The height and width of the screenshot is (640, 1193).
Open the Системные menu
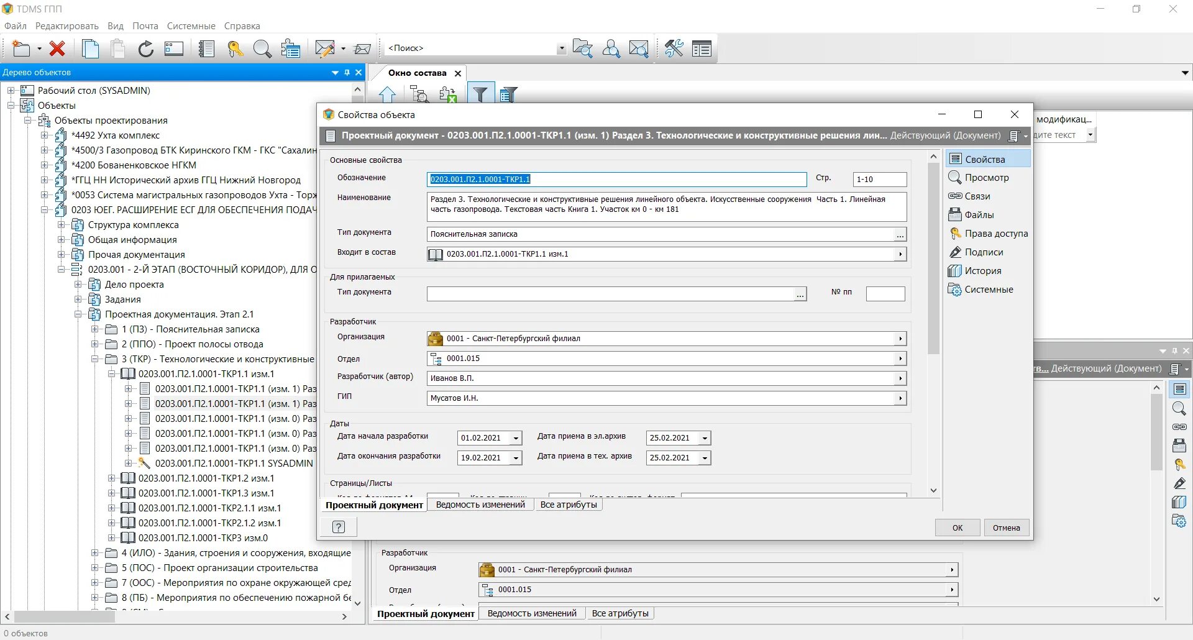point(191,26)
